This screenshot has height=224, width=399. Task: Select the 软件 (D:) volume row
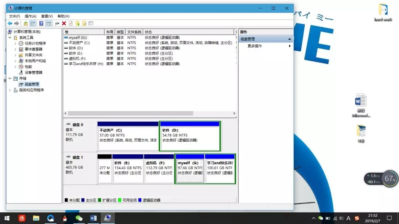150,48
